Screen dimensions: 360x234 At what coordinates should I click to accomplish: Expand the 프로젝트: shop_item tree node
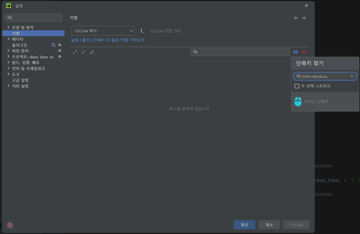pos(8,57)
